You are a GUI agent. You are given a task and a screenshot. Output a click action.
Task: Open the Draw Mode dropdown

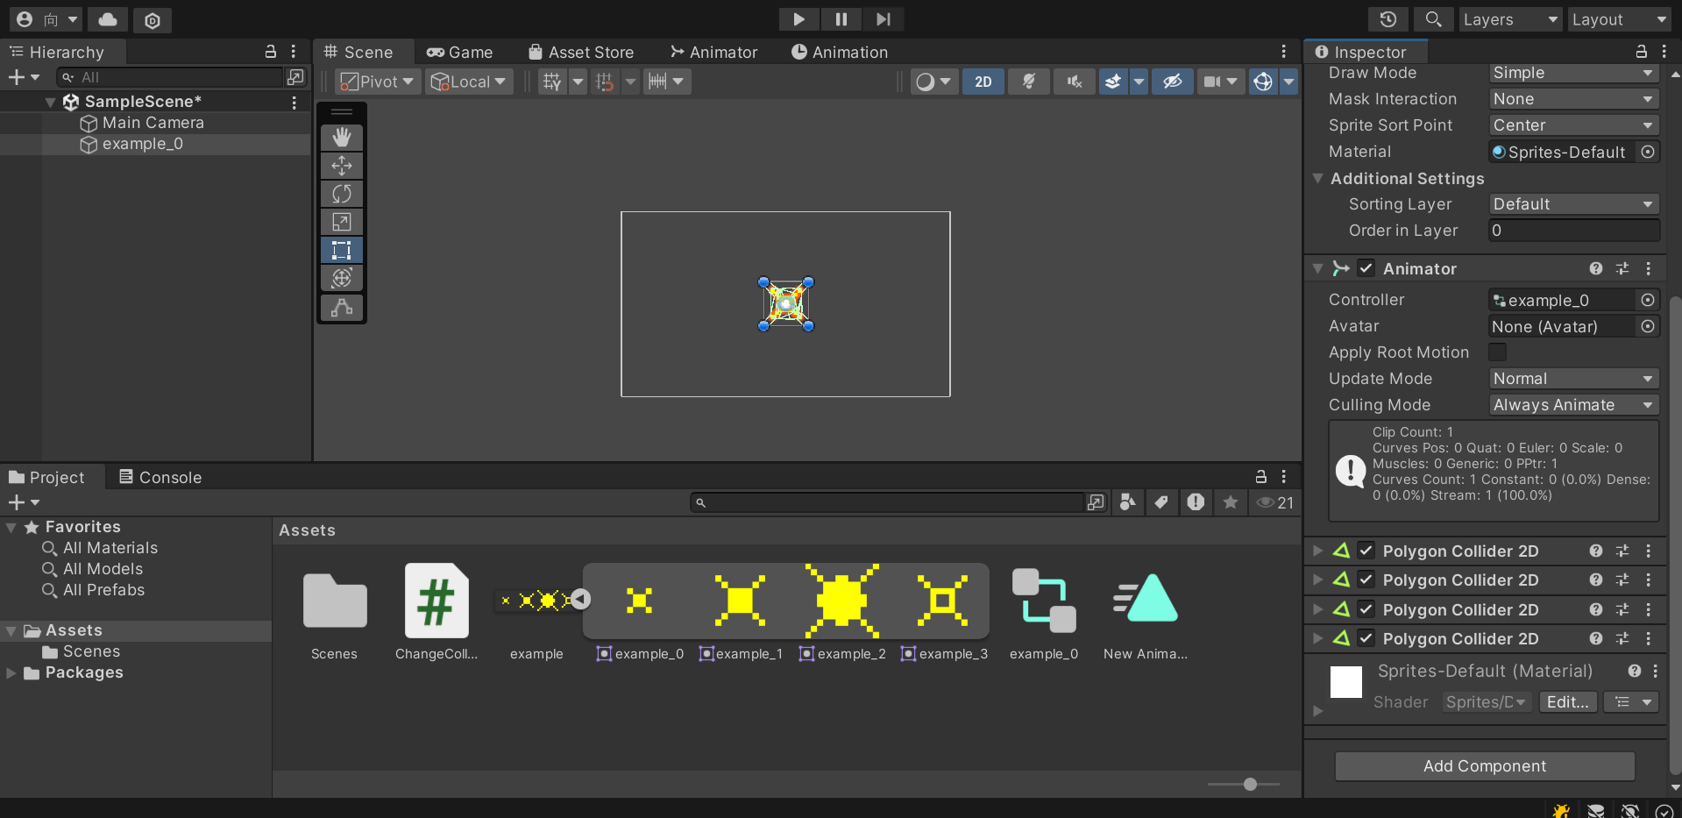1574,73
